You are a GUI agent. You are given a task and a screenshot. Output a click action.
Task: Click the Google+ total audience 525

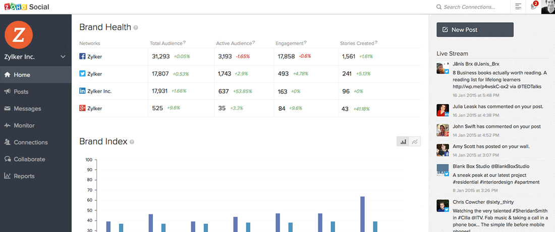coord(157,108)
